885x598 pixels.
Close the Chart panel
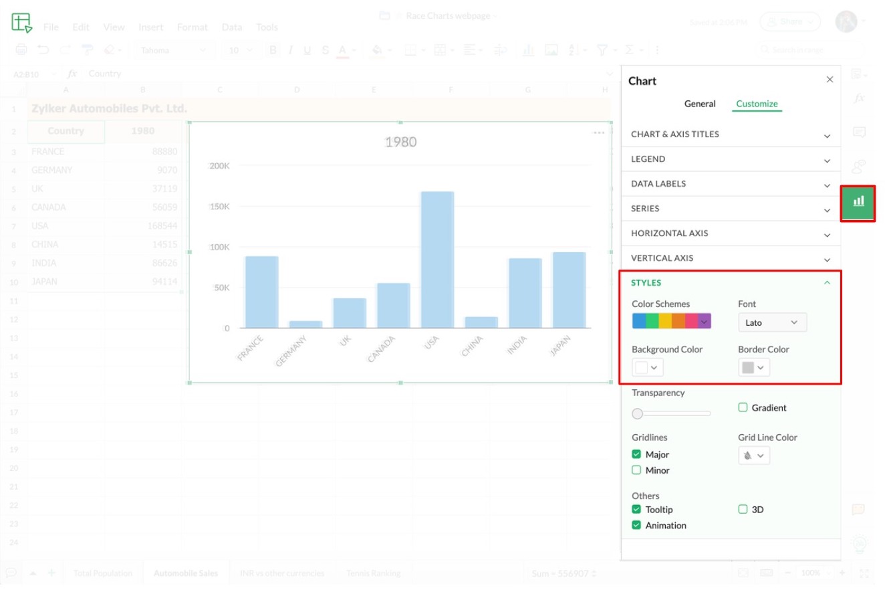(x=830, y=80)
